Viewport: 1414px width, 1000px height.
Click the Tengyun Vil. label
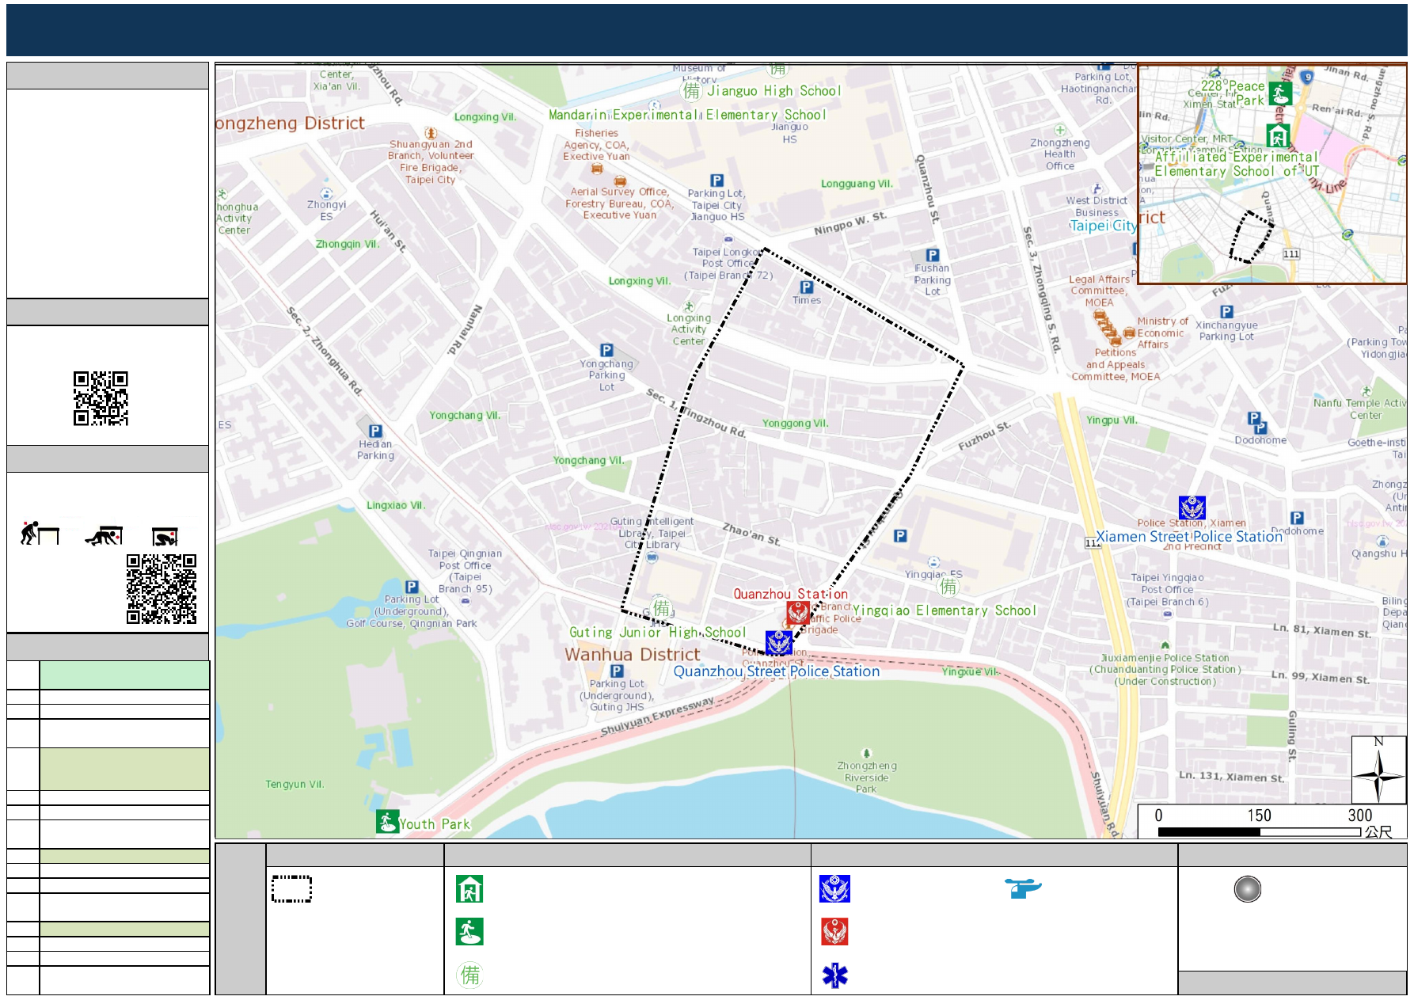tap(295, 785)
